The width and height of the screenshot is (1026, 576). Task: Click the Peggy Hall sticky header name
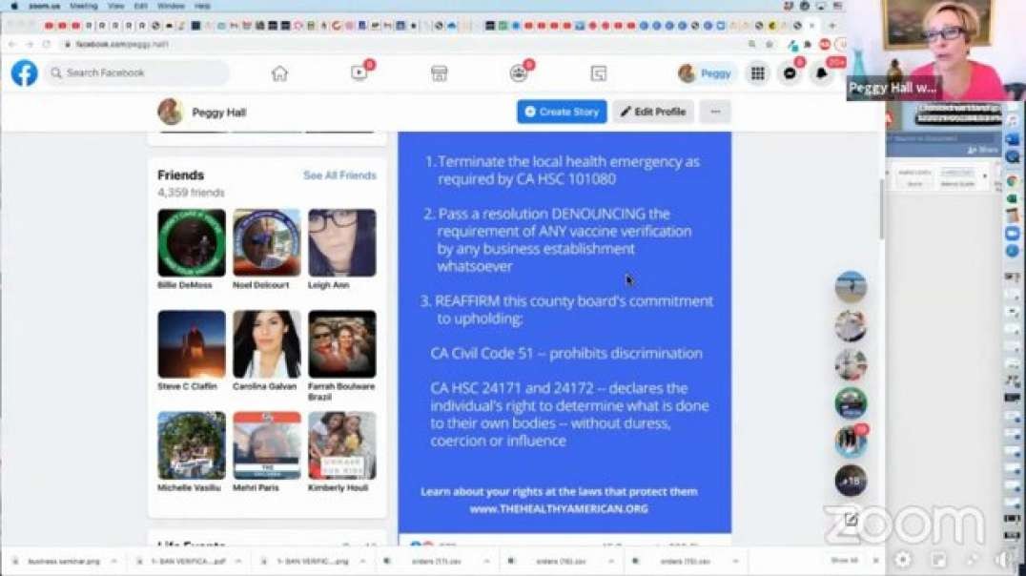click(x=218, y=113)
